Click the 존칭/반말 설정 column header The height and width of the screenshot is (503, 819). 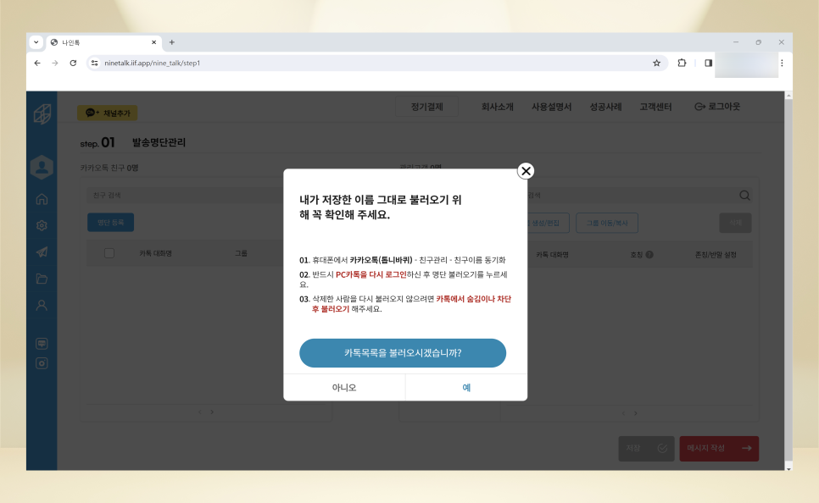(x=716, y=255)
